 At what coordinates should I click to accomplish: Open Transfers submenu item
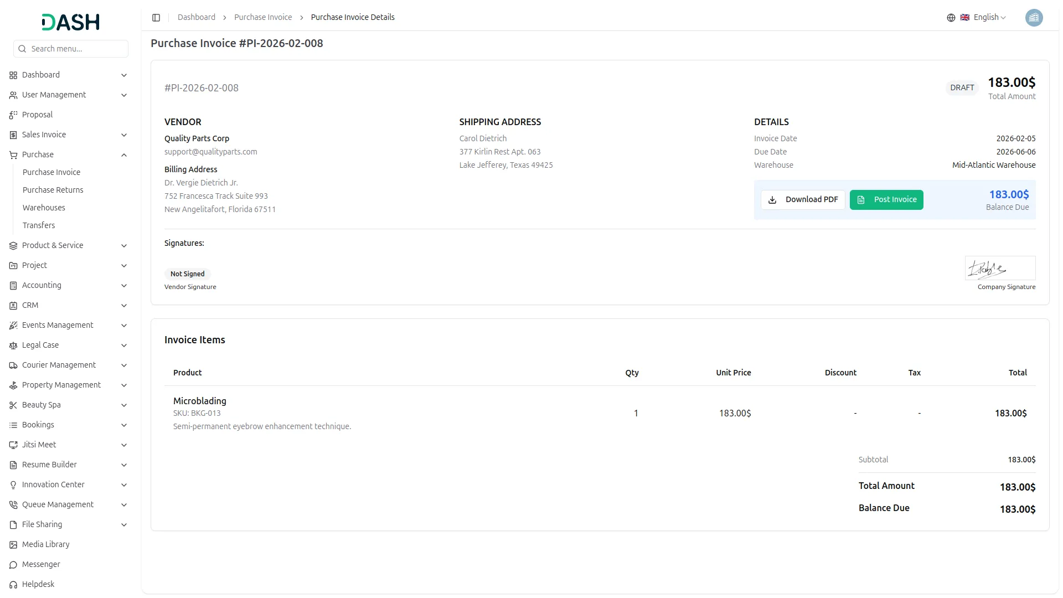pyautogui.click(x=39, y=225)
